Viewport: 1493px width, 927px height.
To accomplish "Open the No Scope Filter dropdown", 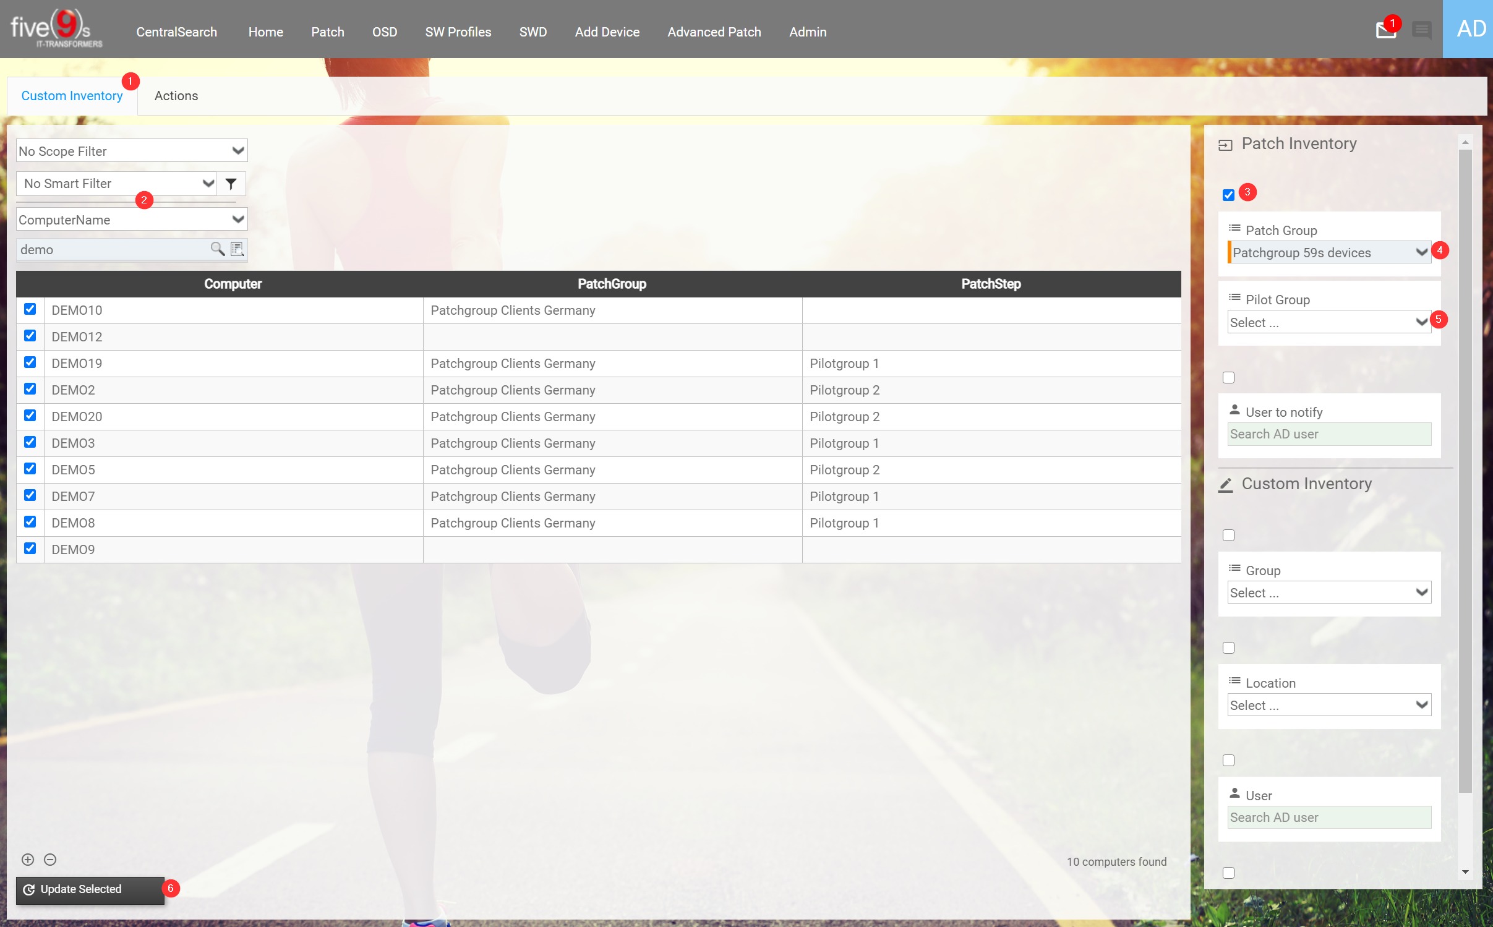I will pos(132,151).
